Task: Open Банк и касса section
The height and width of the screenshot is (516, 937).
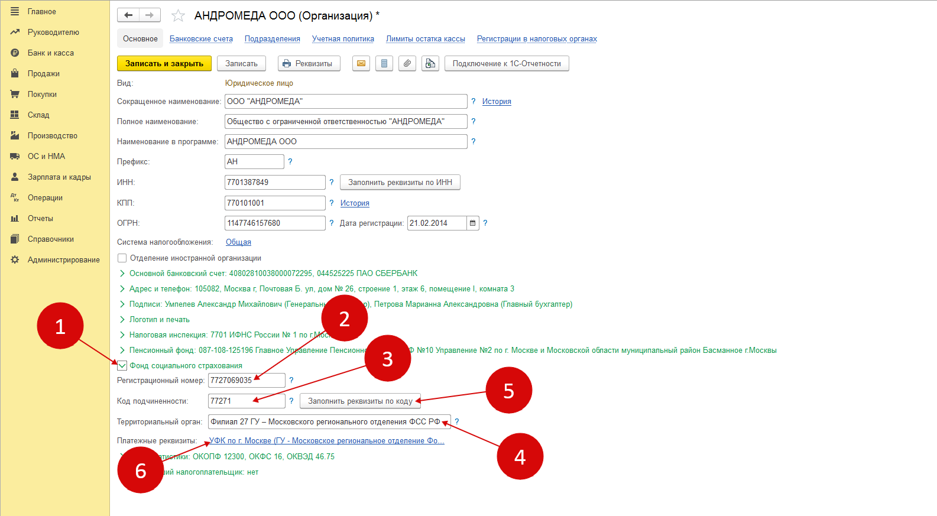Action: point(51,53)
